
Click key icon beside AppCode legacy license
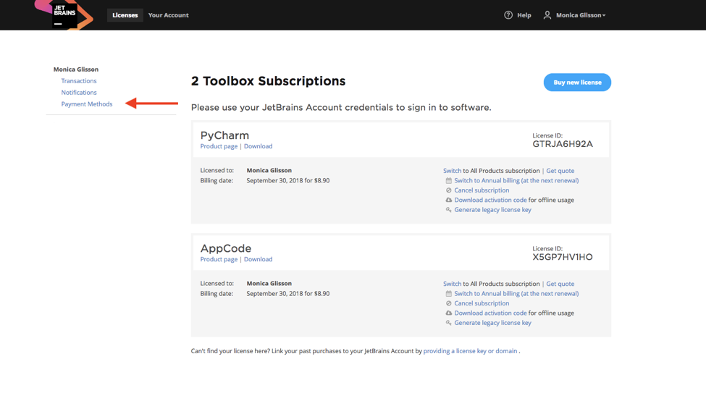[x=448, y=324]
